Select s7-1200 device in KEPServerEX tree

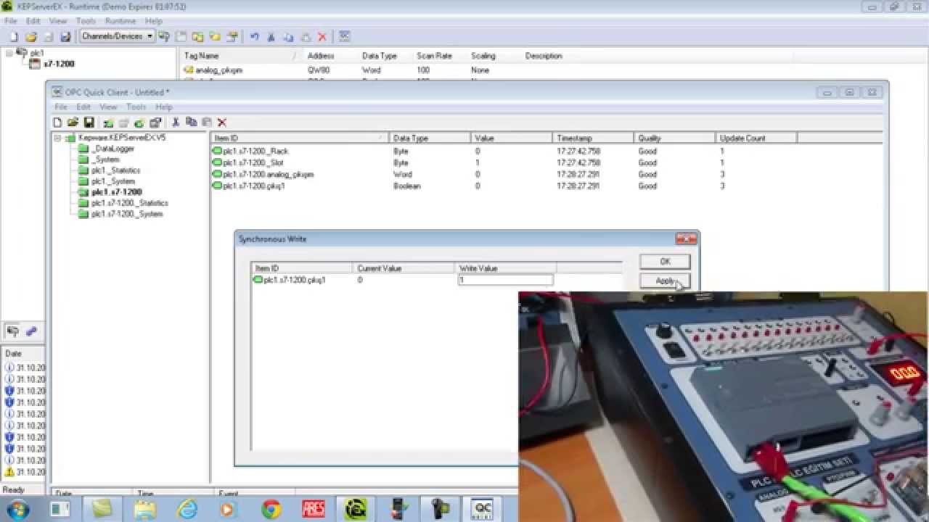[x=59, y=64]
